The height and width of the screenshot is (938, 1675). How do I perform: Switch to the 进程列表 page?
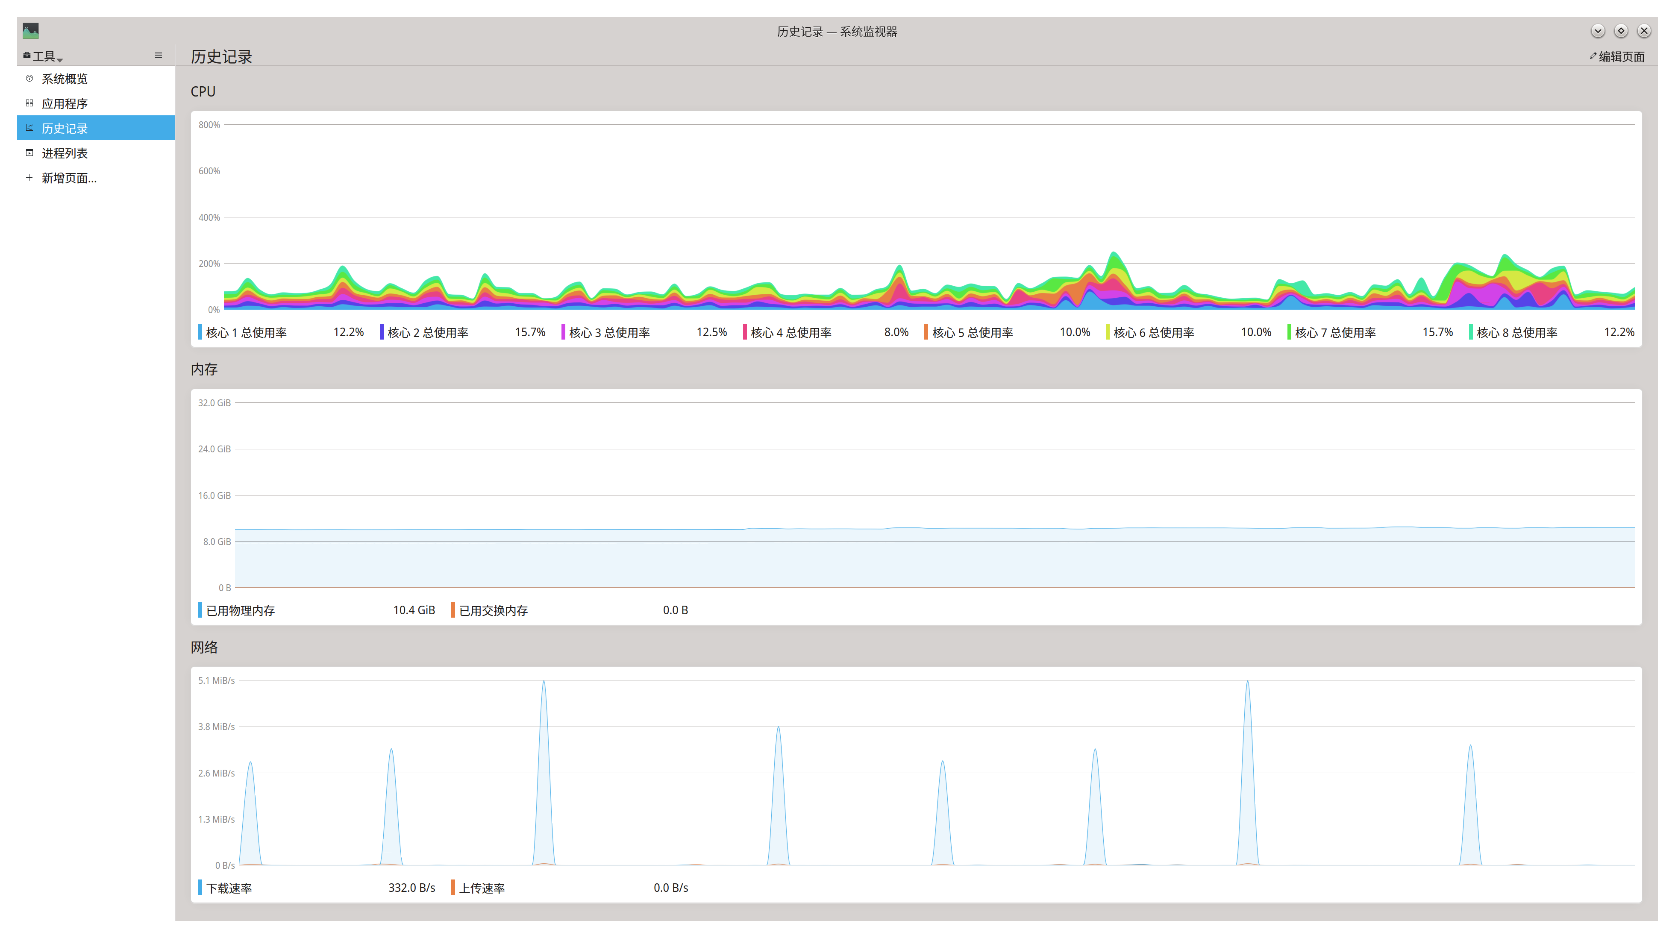(x=65, y=153)
